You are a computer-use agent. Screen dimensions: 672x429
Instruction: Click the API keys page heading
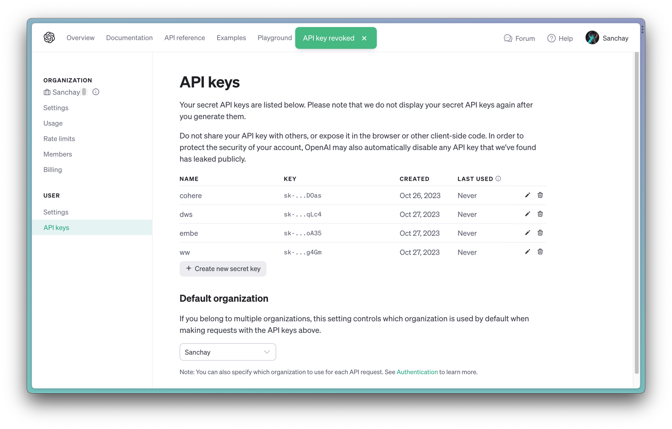(210, 82)
